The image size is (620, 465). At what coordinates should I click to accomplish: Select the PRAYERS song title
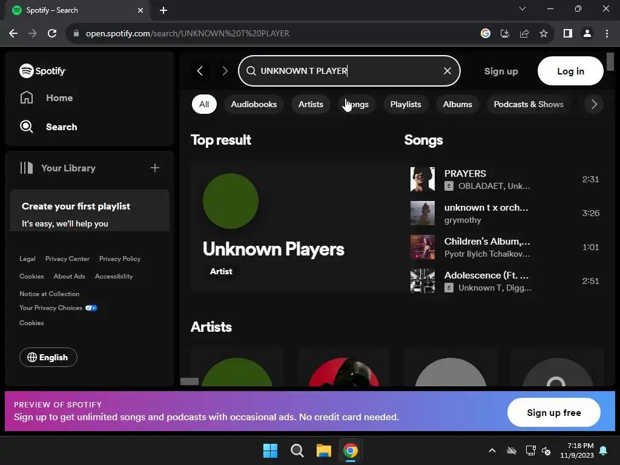coord(465,174)
